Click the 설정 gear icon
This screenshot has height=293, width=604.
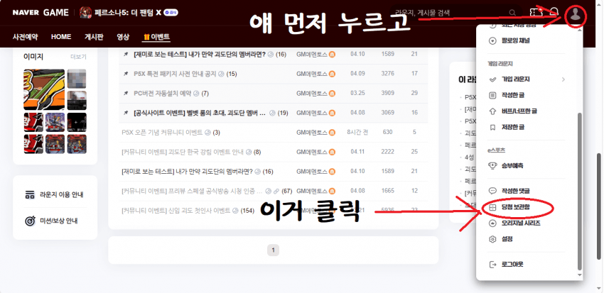(492, 239)
